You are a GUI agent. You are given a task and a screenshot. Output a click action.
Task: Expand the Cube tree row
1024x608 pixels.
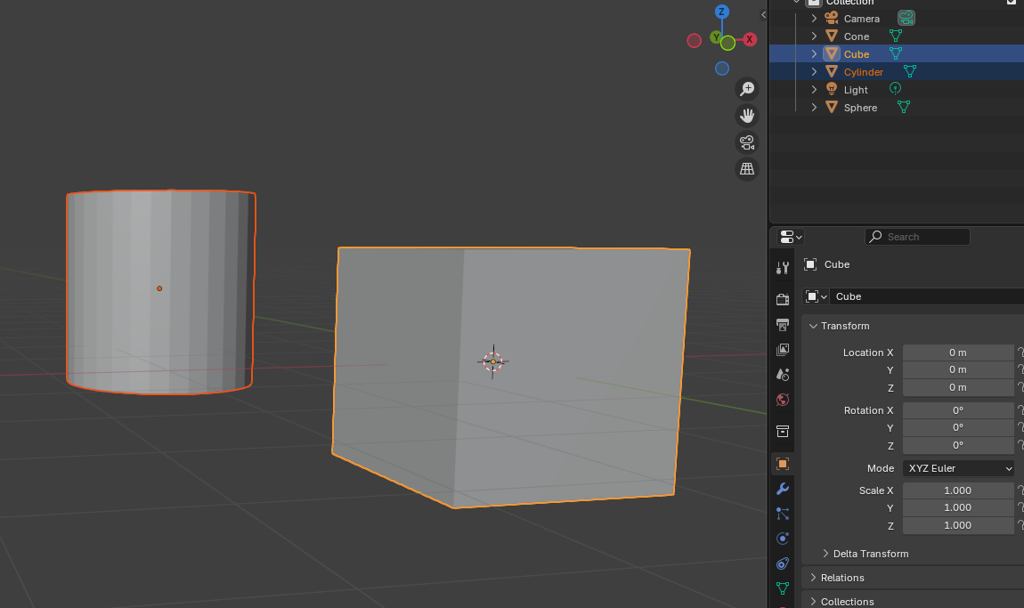[x=814, y=53]
